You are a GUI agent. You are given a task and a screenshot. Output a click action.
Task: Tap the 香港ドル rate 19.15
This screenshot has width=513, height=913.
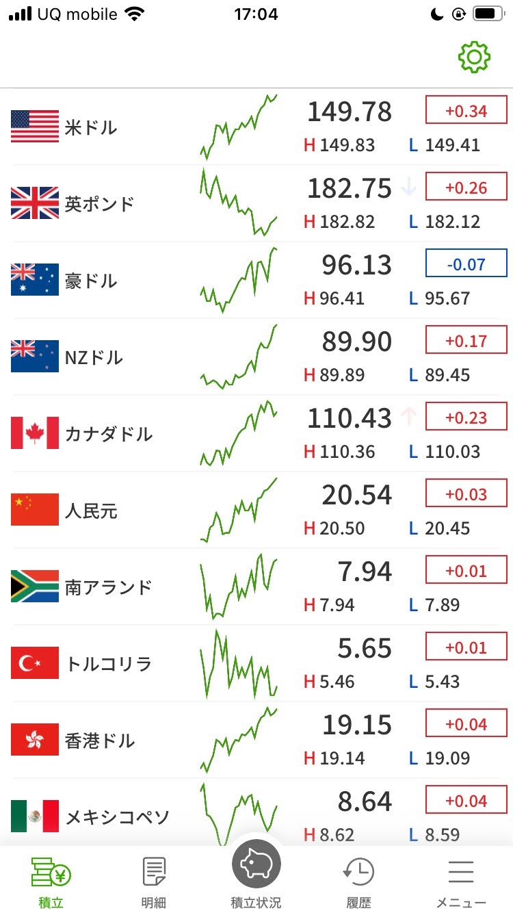[357, 725]
